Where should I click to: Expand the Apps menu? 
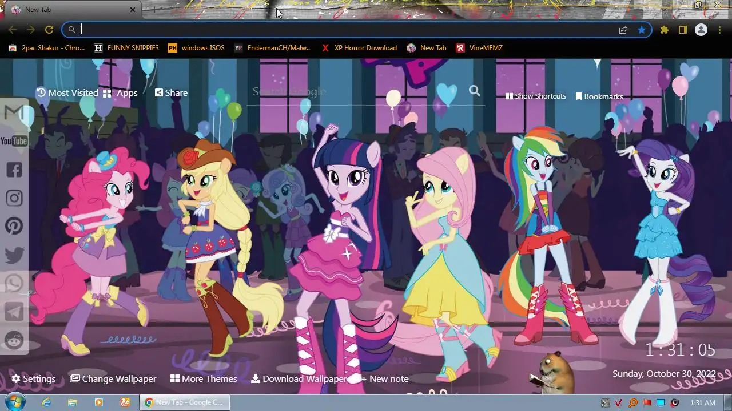click(120, 93)
